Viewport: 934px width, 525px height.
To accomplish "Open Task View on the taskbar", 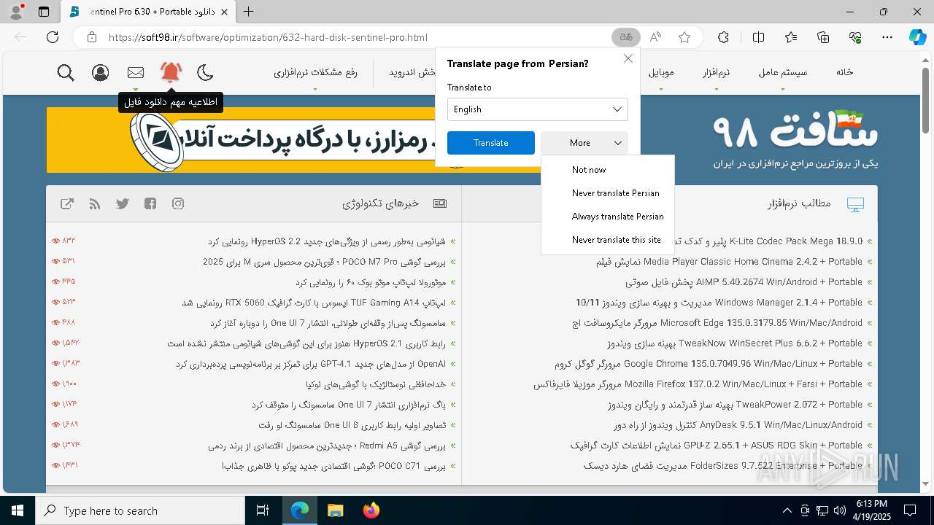I will (x=263, y=510).
